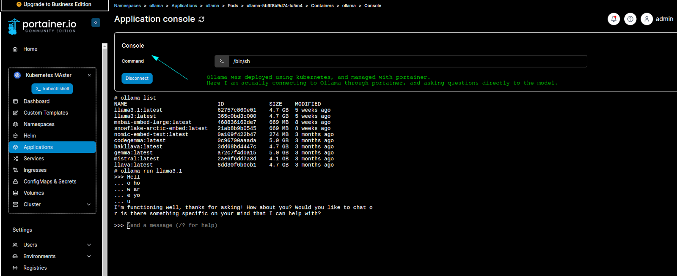
Task: Click Upgrade to Business Edition link
Action: (x=57, y=4)
